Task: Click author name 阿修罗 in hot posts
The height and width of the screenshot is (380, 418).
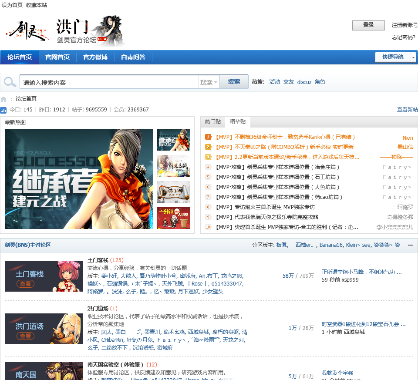Action: click(405, 207)
